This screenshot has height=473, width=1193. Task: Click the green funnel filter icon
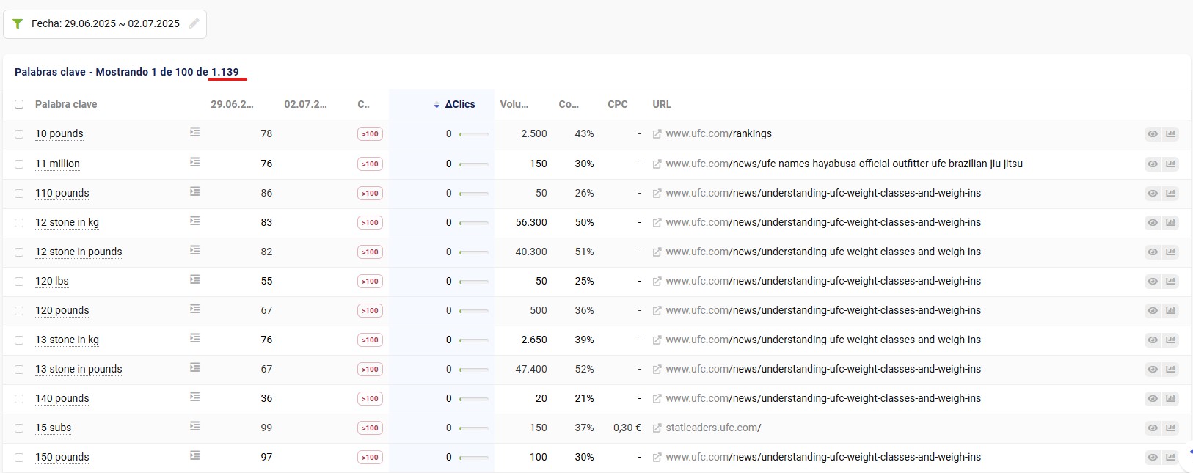[x=18, y=24]
